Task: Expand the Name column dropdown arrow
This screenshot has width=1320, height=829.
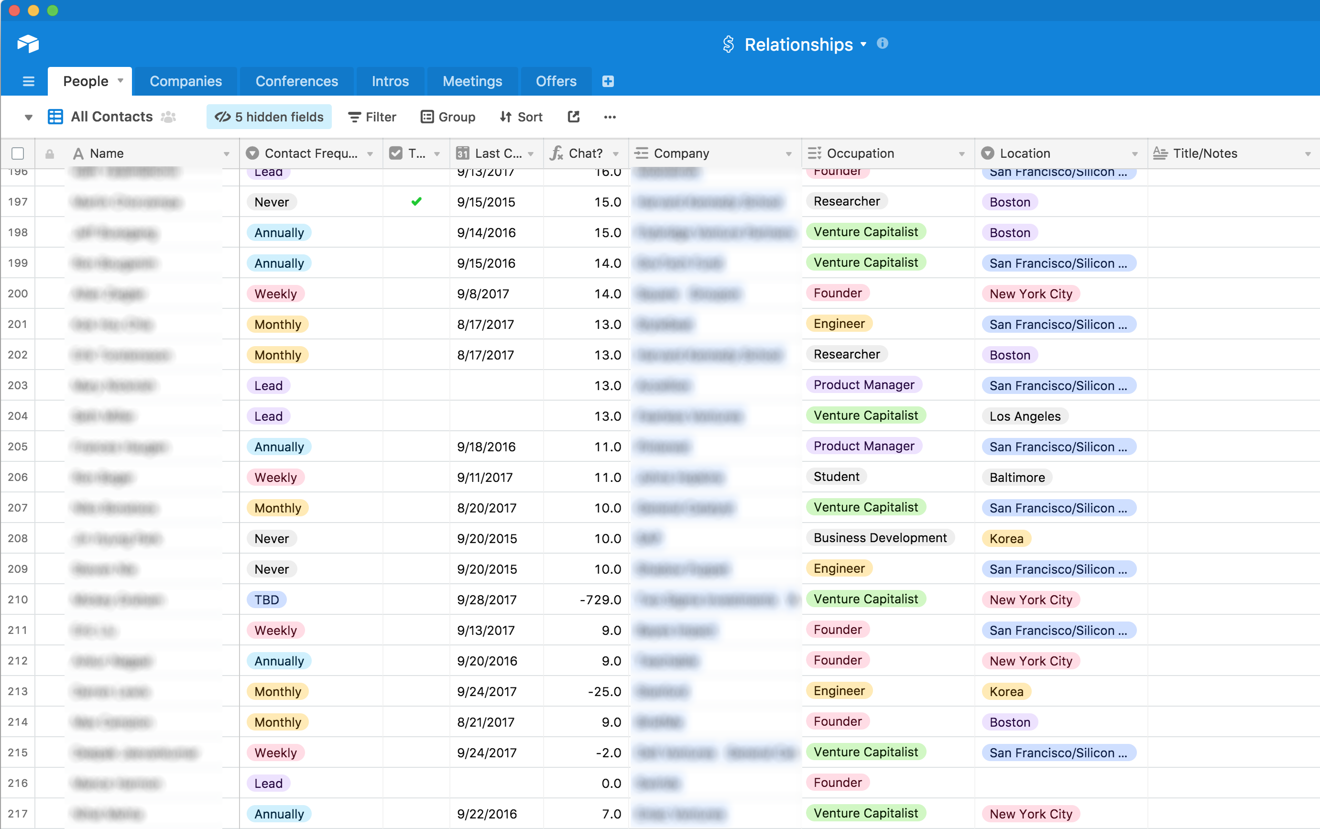Action: (x=226, y=153)
